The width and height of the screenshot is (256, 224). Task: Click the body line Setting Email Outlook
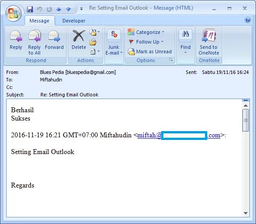pos(43,152)
